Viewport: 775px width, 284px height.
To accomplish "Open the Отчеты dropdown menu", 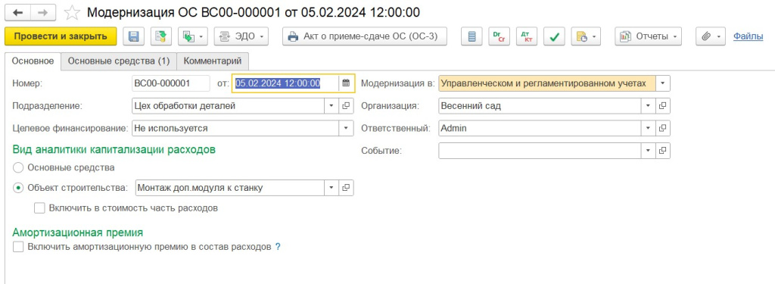I will pyautogui.click(x=649, y=36).
